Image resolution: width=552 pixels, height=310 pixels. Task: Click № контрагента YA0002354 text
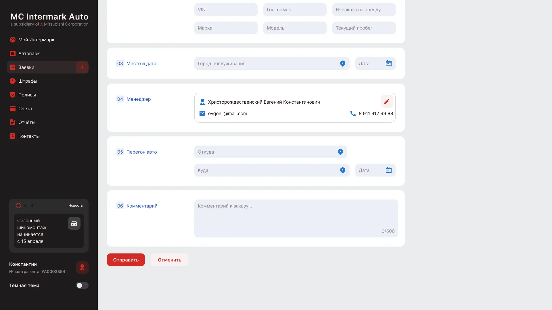(x=37, y=272)
